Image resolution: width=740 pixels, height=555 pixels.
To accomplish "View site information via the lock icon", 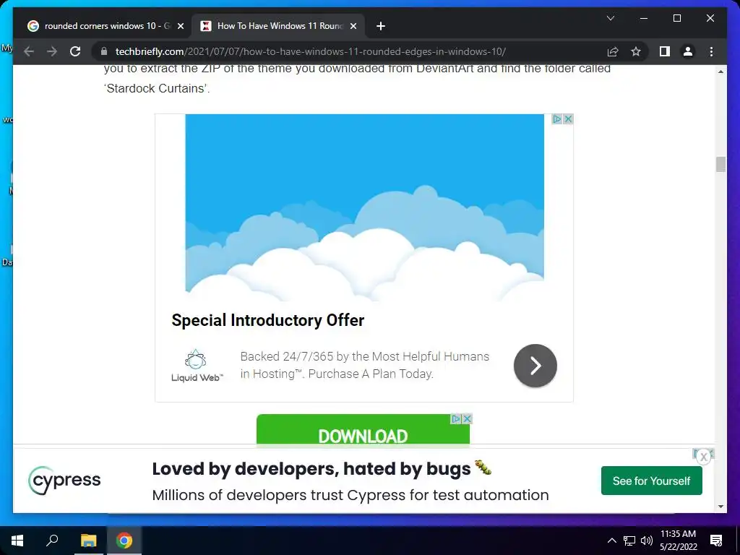I will (x=104, y=51).
